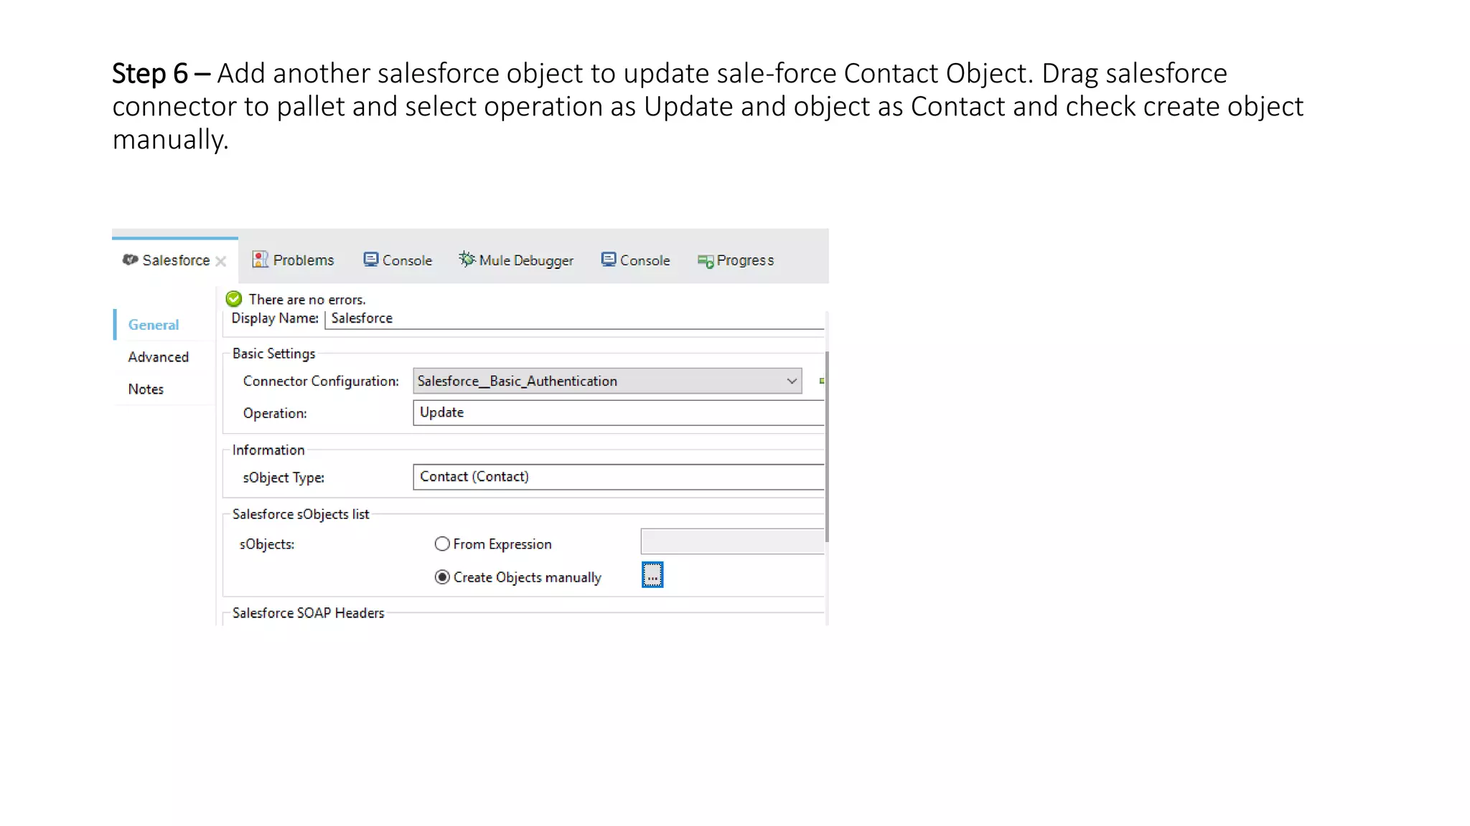
Task: Open the object builder ellipsis button
Action: (652, 575)
